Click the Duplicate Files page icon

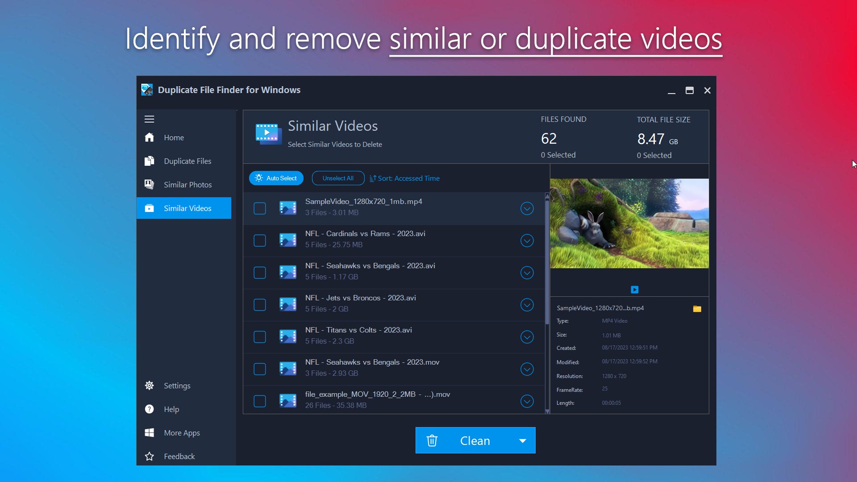[x=149, y=161]
